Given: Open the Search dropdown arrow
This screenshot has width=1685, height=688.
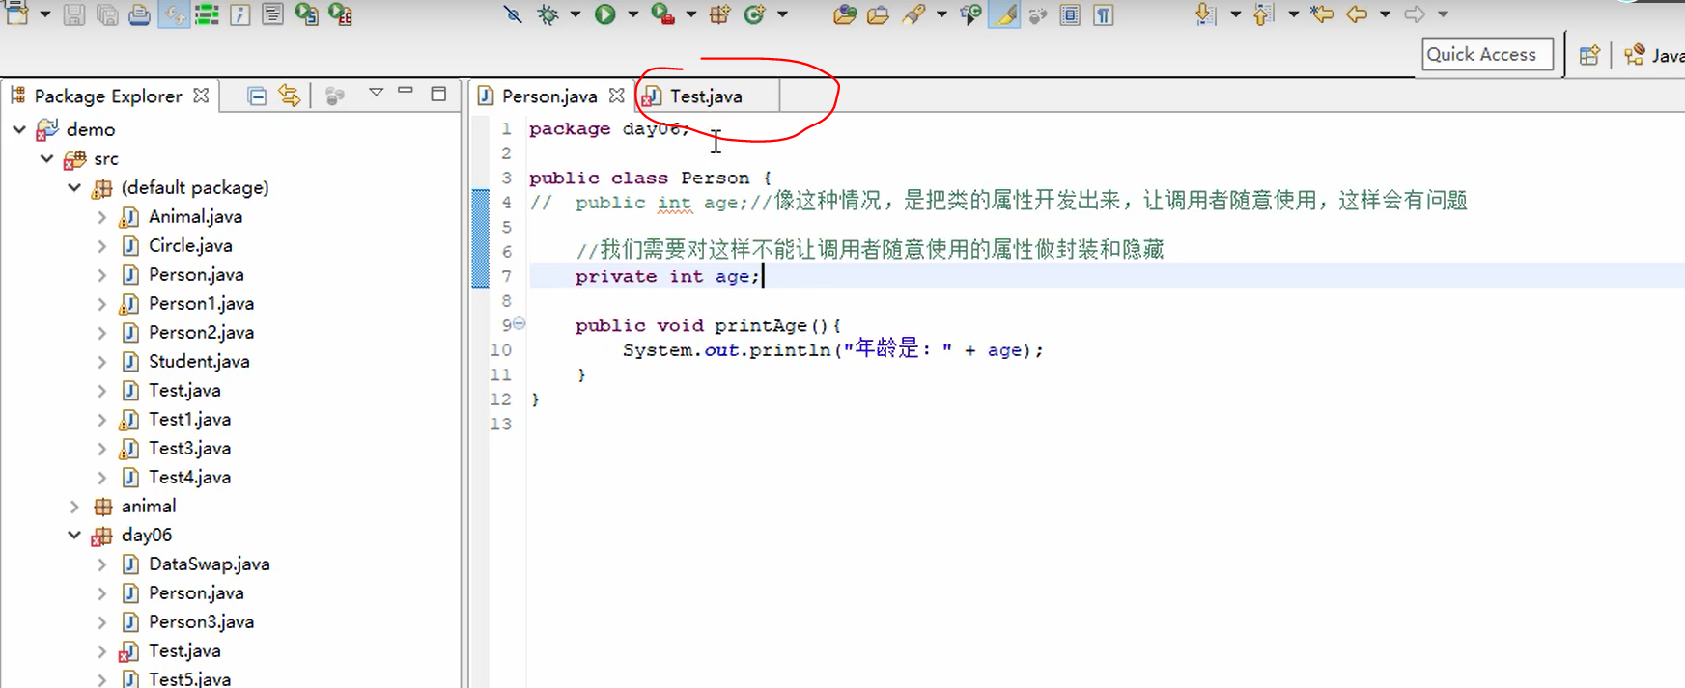Looking at the screenshot, I should tap(941, 14).
